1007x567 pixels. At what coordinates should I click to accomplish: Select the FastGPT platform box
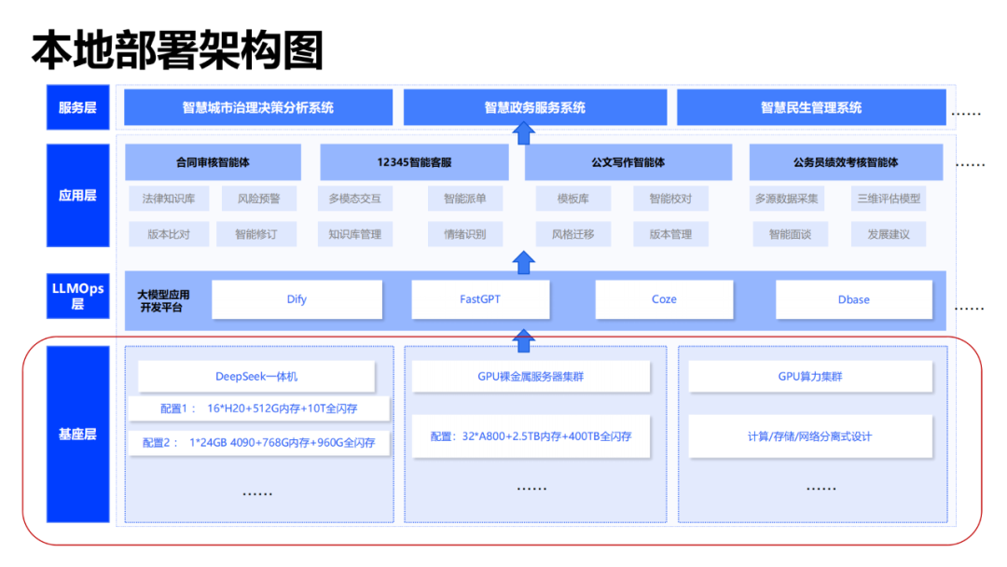coord(480,299)
